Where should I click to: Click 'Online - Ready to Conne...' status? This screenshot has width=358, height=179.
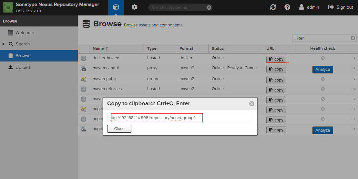[236, 68]
